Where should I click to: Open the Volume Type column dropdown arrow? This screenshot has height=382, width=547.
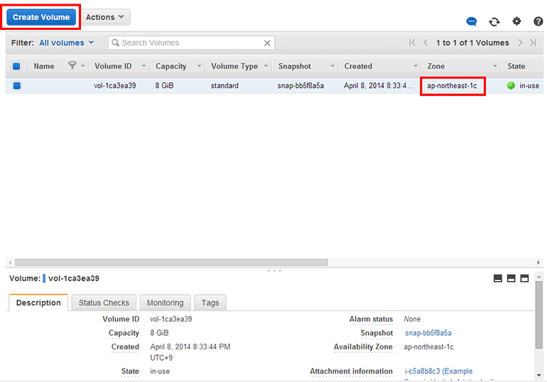pyautogui.click(x=266, y=66)
